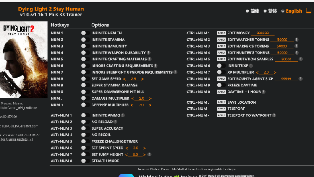
Task: Select English language option
Action: 292,11
